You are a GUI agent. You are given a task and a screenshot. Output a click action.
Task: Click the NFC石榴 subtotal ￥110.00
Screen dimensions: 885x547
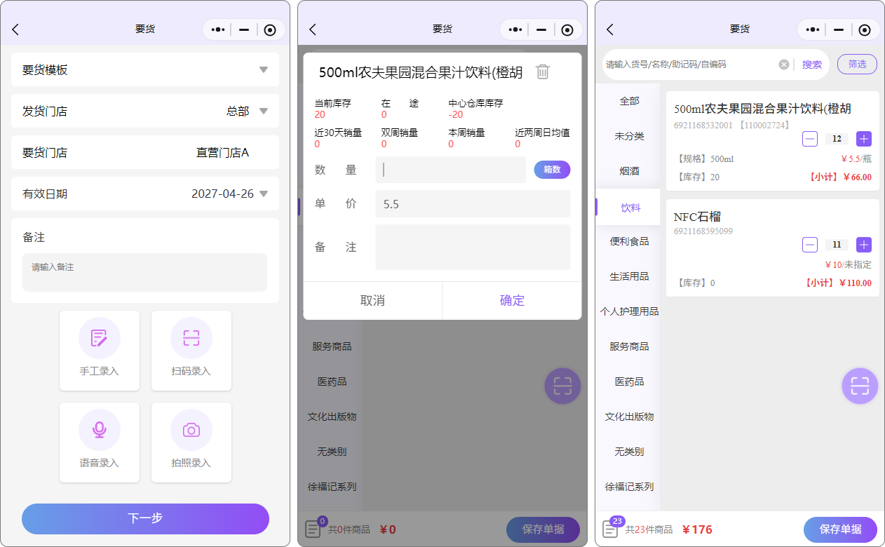click(838, 283)
